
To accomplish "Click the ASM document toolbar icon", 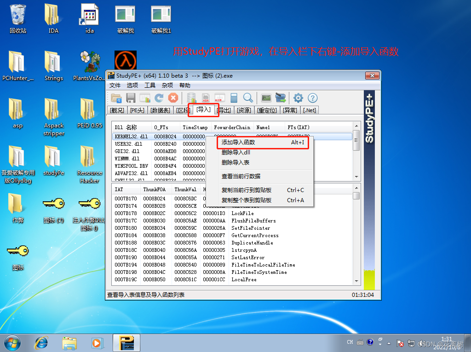I will [x=206, y=98].
